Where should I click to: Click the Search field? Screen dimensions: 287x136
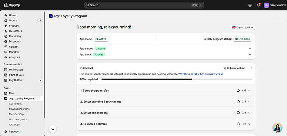pyautogui.click(x=144, y=5)
